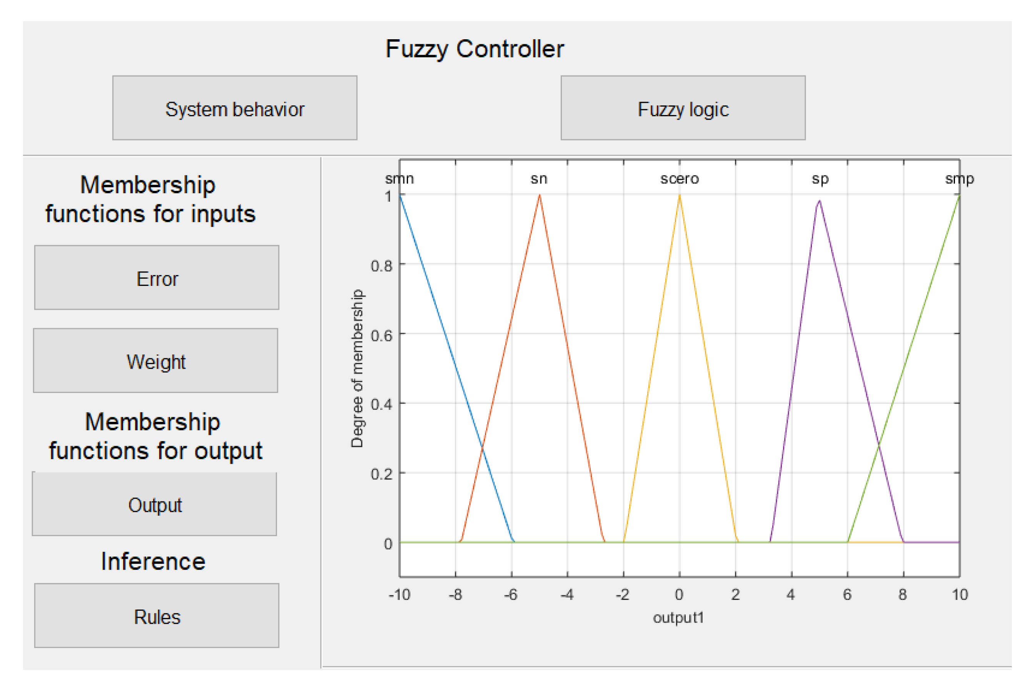This screenshot has height=685, width=1033.
Task: Click the Membership functions for inputs heading
Action: click(150, 199)
